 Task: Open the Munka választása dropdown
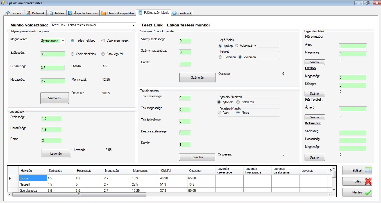pyautogui.click(x=133, y=25)
